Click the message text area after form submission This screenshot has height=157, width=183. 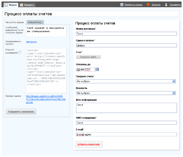pos(46,31)
